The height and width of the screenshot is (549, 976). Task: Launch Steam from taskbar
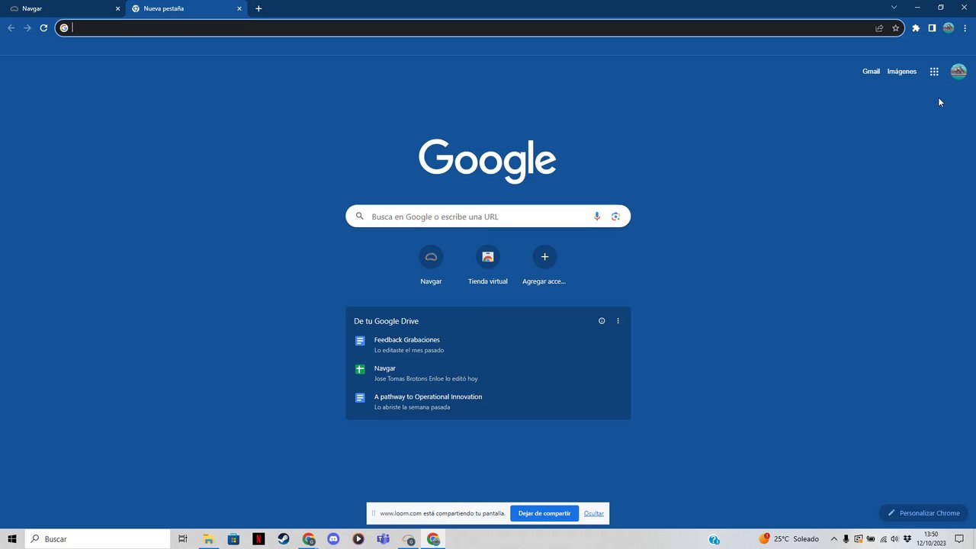pyautogui.click(x=283, y=539)
